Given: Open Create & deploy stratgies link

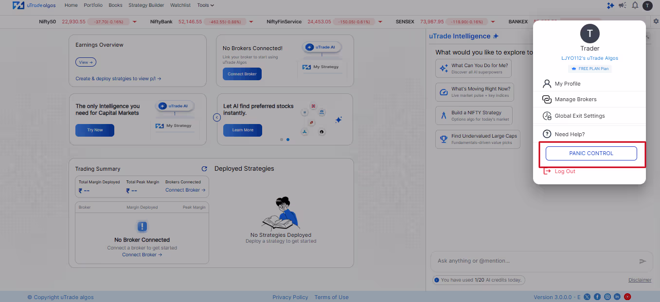Looking at the screenshot, I should click(118, 78).
